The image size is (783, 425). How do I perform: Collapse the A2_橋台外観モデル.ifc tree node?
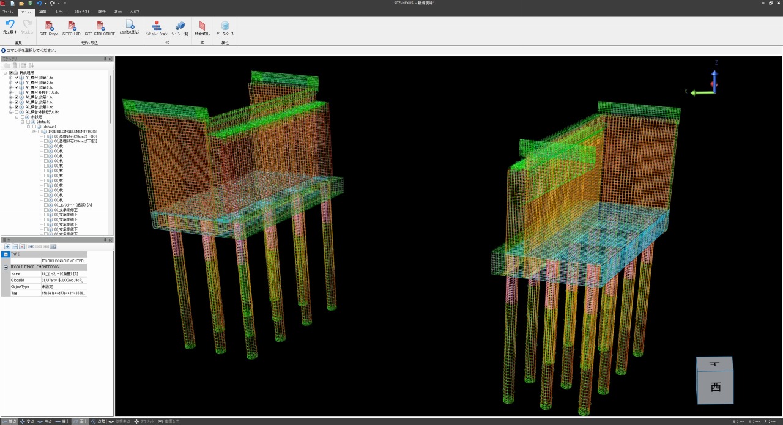point(11,112)
